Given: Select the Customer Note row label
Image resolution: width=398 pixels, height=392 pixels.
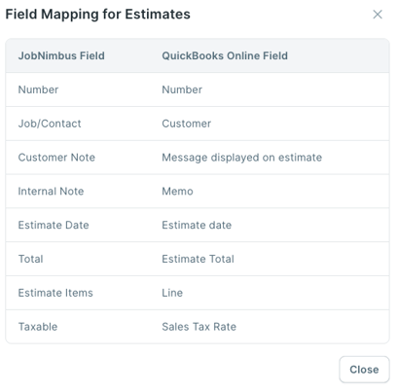Looking at the screenshot, I should [56, 158].
